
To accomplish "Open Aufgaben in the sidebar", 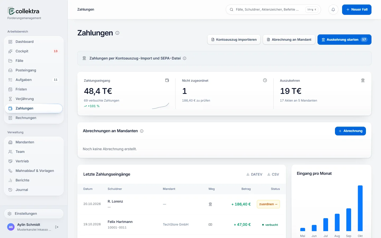I will (x=34, y=80).
